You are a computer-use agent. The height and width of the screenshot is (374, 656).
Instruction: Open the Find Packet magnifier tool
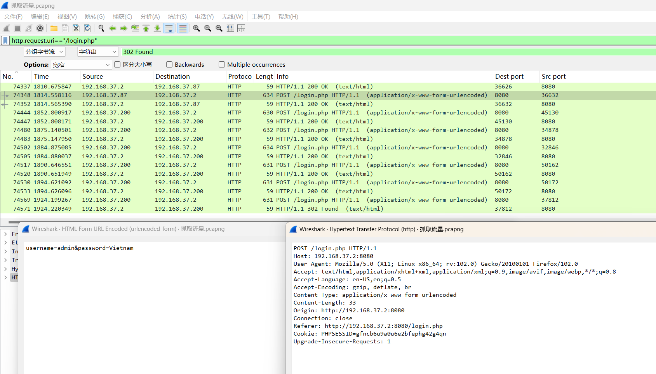pyautogui.click(x=101, y=28)
